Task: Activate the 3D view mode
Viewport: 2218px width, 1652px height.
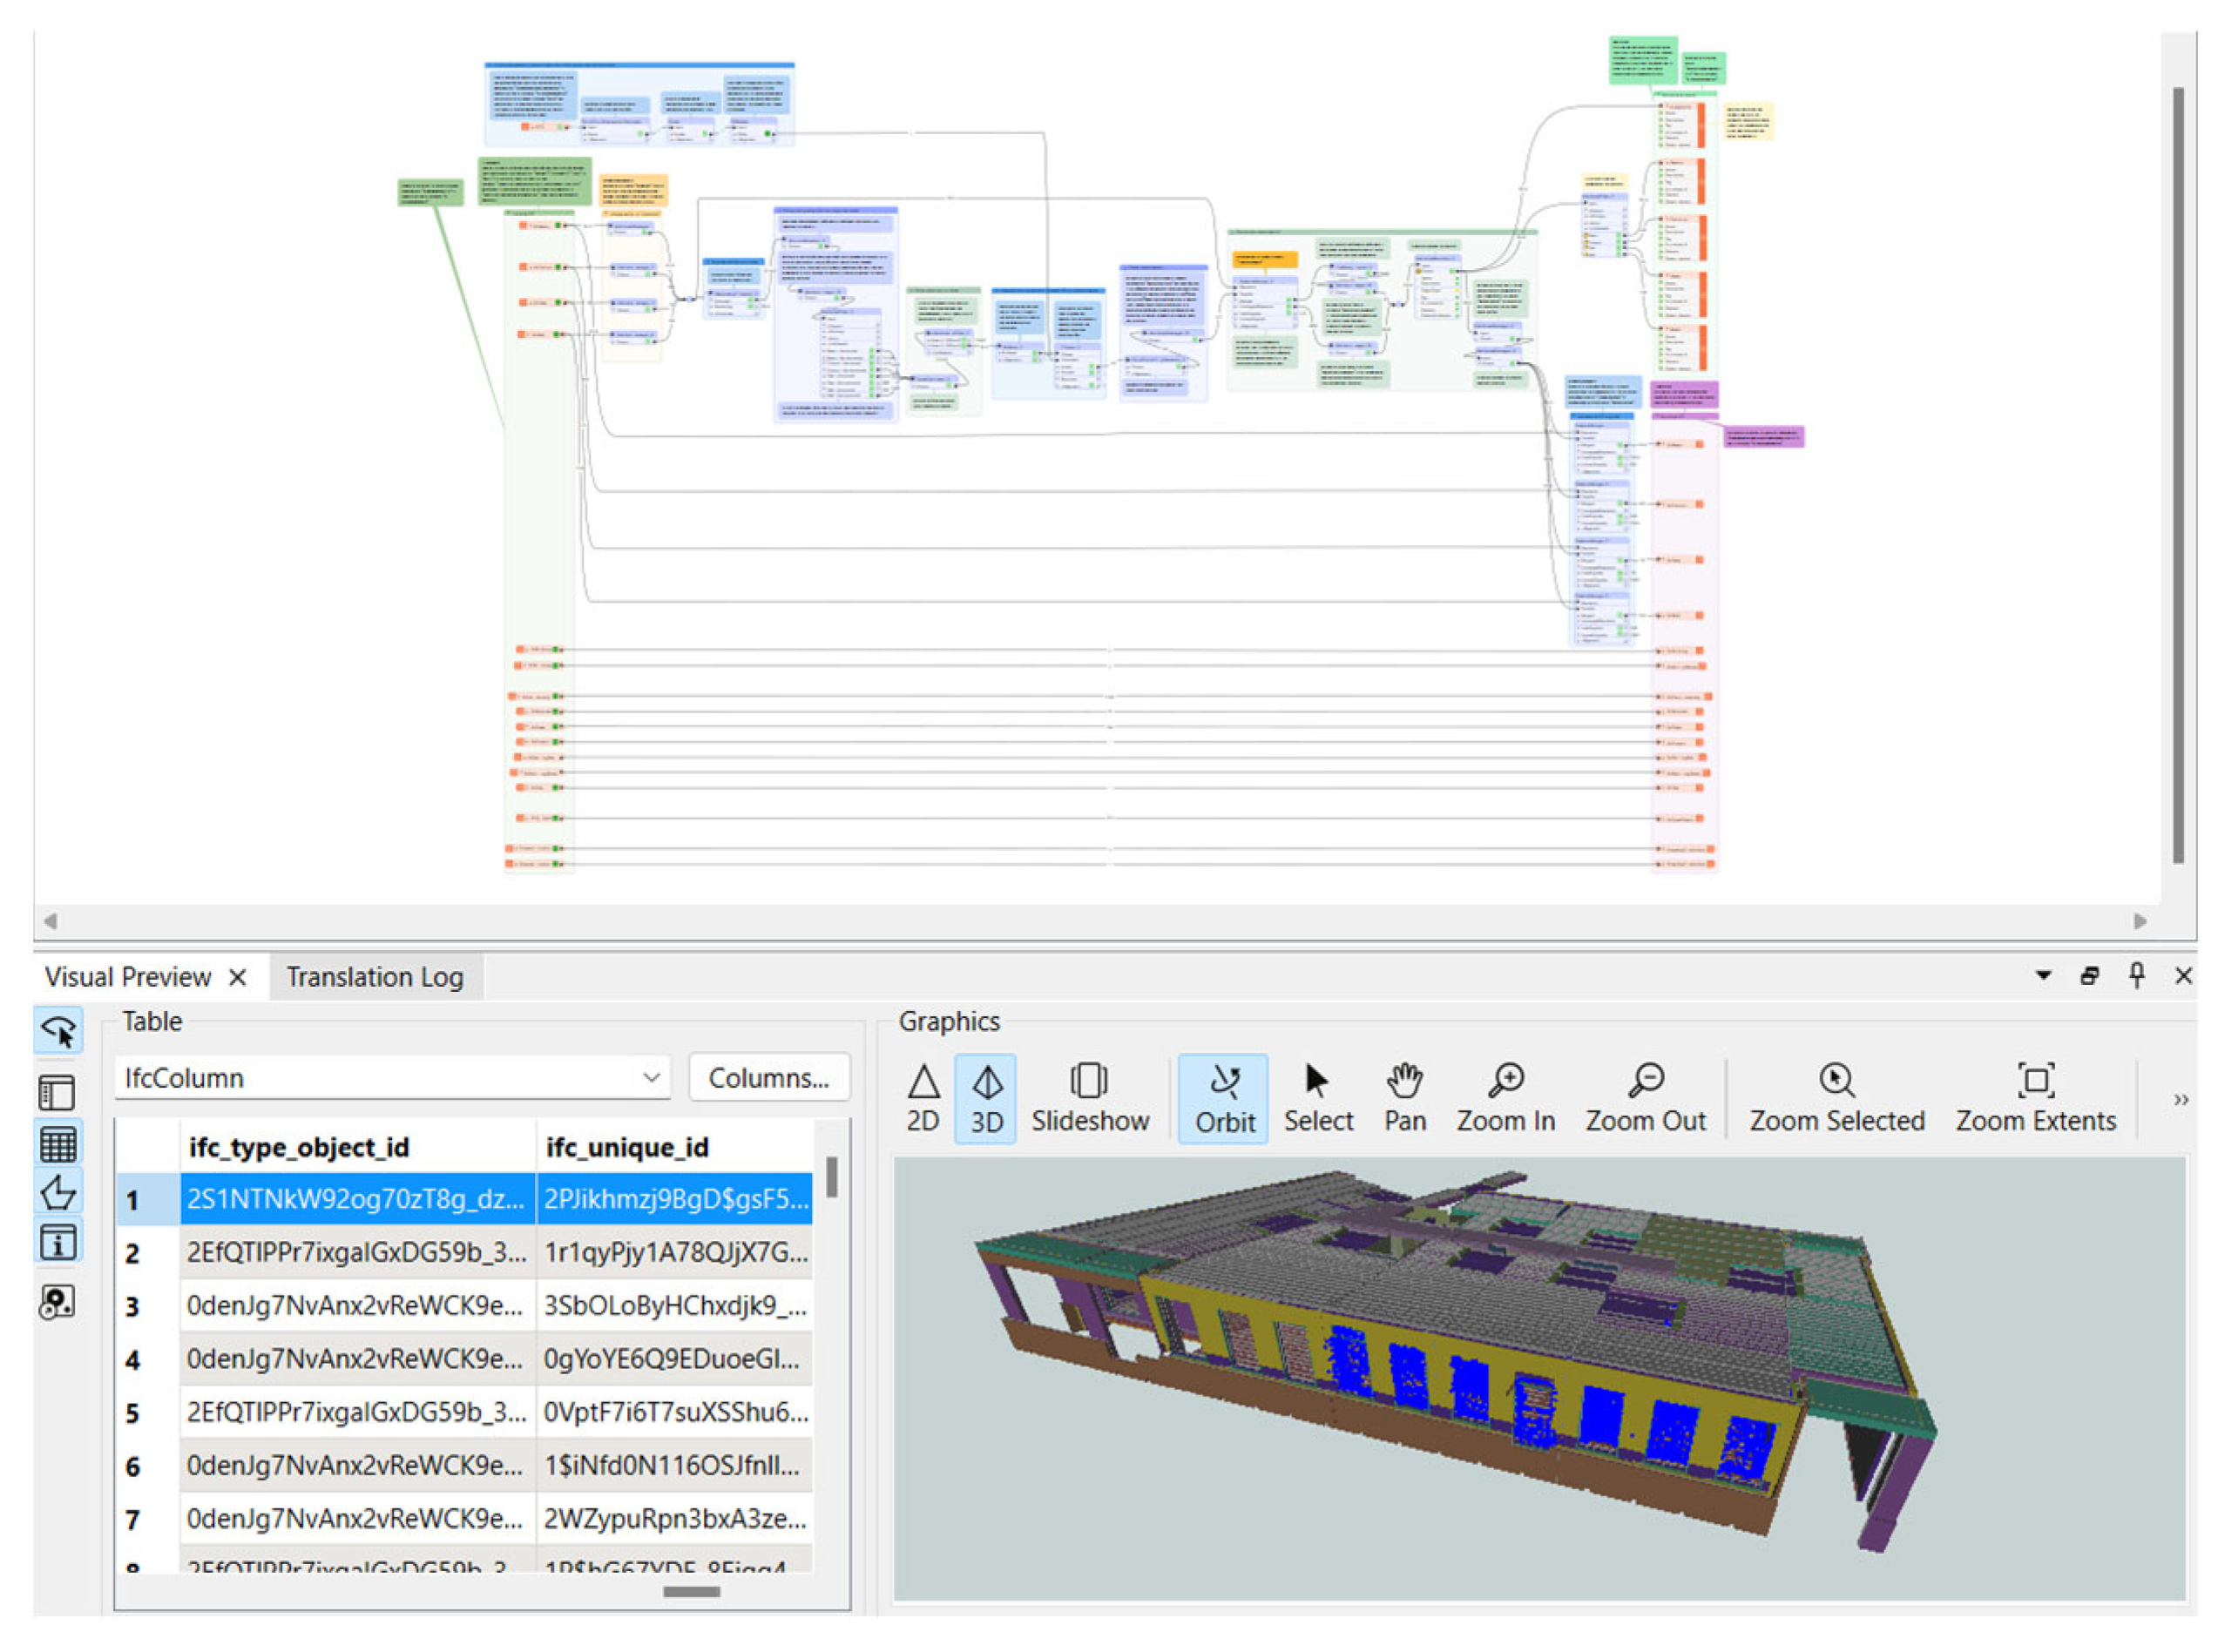Action: click(x=985, y=1098)
